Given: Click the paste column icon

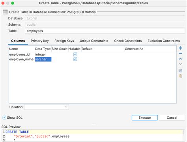Looking at the screenshot, I should click(180, 76).
